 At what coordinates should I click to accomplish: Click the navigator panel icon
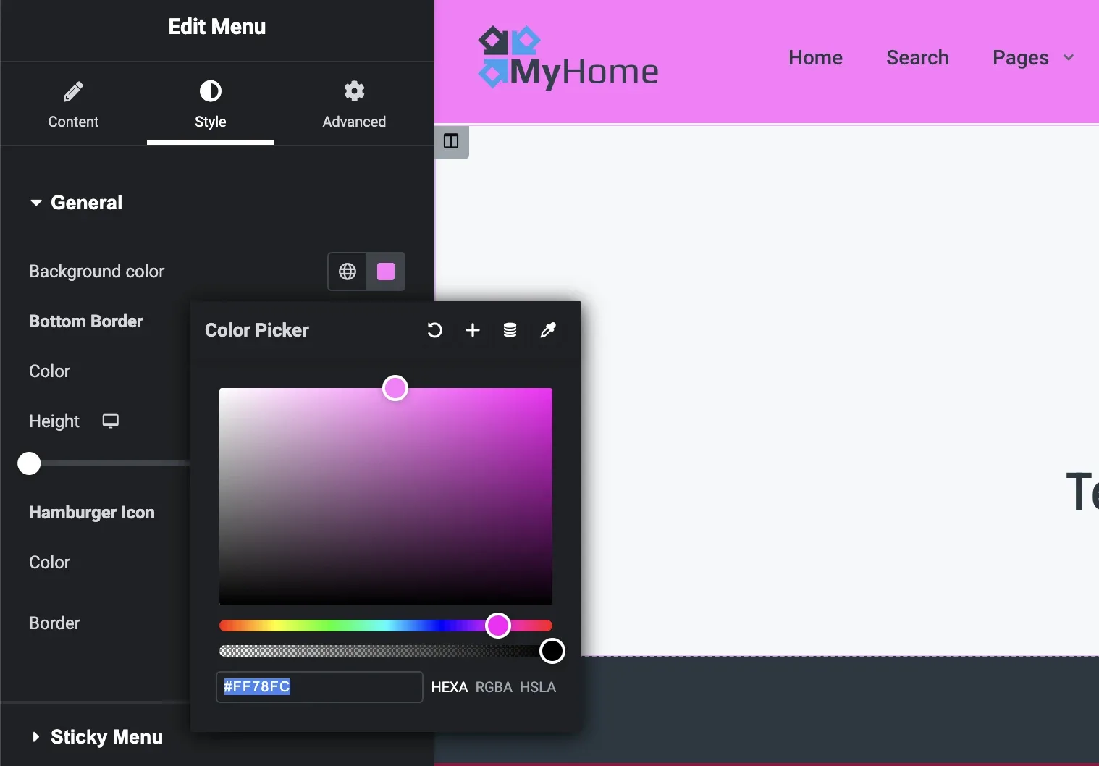pyautogui.click(x=451, y=141)
